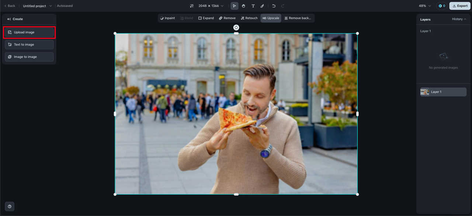Click the Upload image button

(29, 32)
